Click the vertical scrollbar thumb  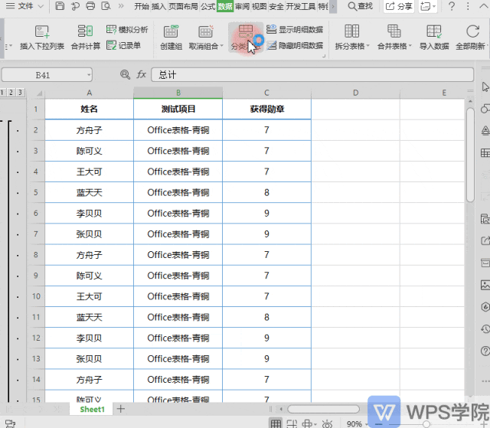click(x=470, y=155)
